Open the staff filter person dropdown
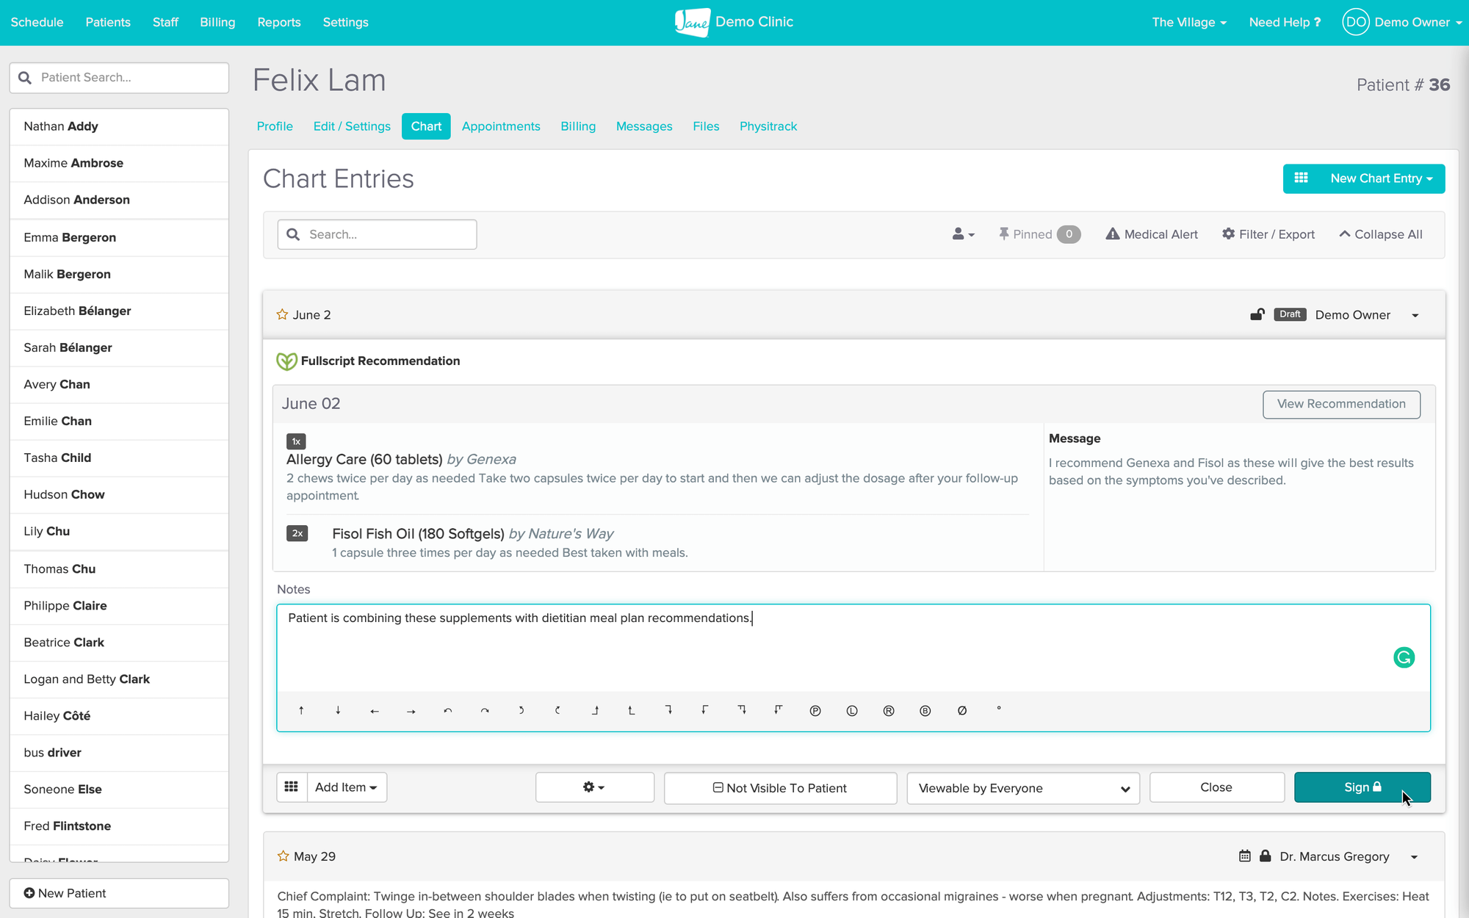Image resolution: width=1469 pixels, height=918 pixels. (x=963, y=234)
